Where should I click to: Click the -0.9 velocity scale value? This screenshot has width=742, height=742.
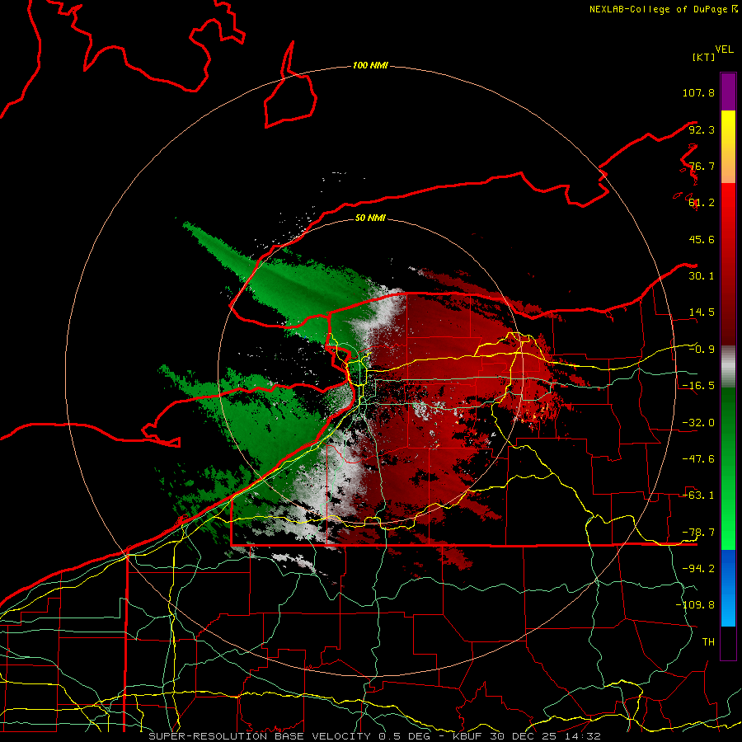coord(702,350)
